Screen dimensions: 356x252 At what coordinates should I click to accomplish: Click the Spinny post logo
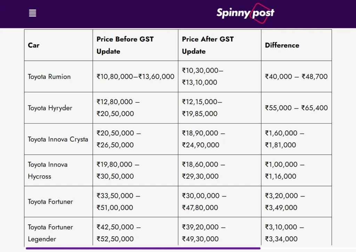click(245, 13)
